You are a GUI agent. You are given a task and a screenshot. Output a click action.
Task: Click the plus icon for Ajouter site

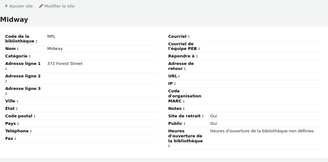pos(6,6)
